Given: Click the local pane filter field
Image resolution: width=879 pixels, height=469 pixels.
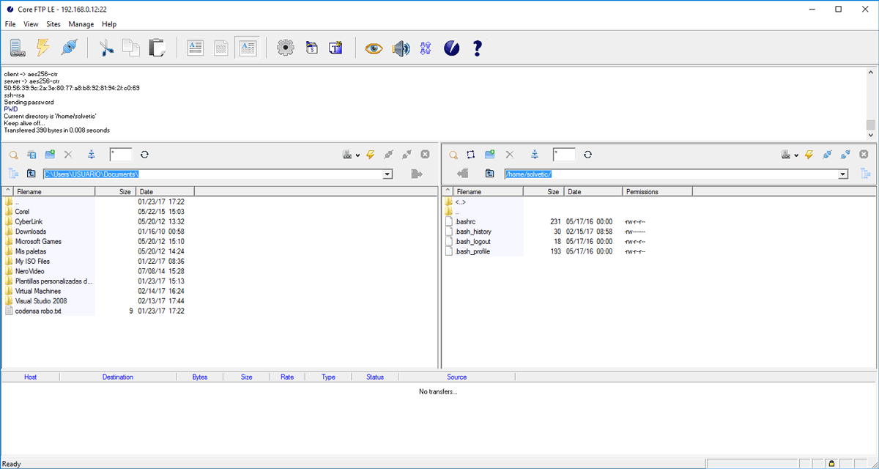Looking at the screenshot, I should [x=121, y=155].
